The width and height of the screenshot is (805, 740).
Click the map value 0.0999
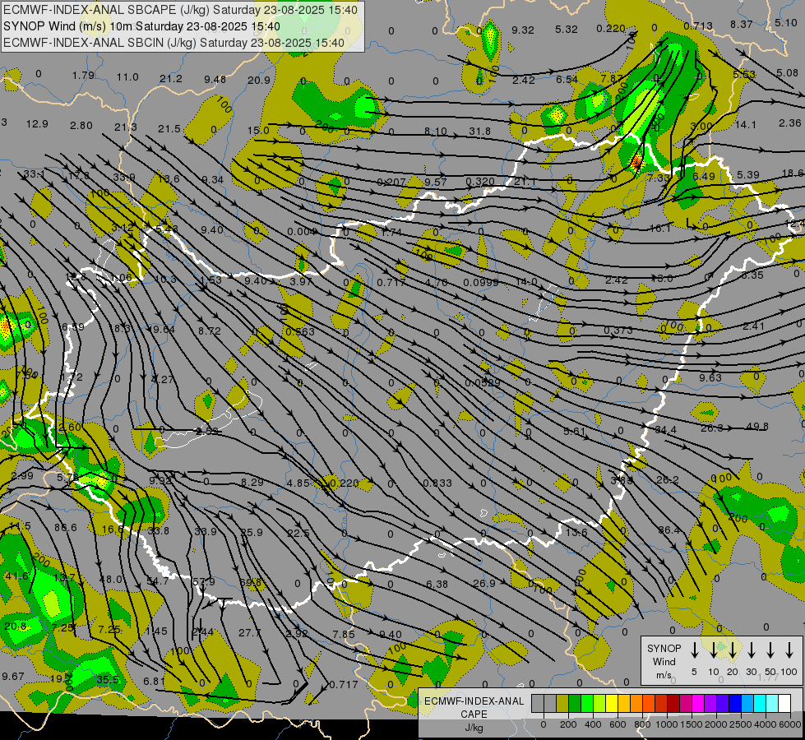point(480,283)
